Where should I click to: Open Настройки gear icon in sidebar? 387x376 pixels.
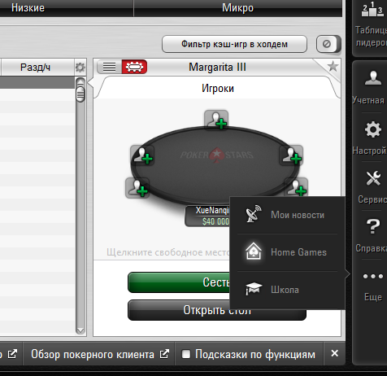coord(373,129)
